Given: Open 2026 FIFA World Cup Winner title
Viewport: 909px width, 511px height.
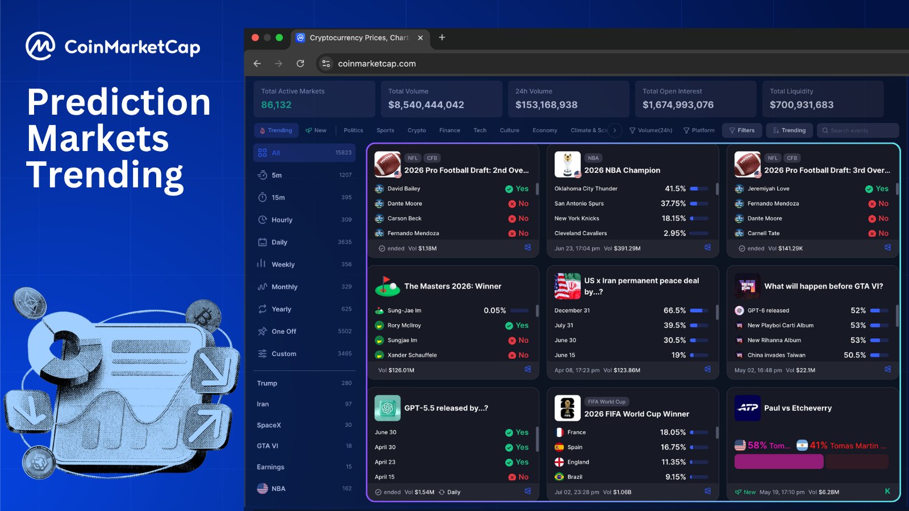Looking at the screenshot, I should click(x=636, y=414).
